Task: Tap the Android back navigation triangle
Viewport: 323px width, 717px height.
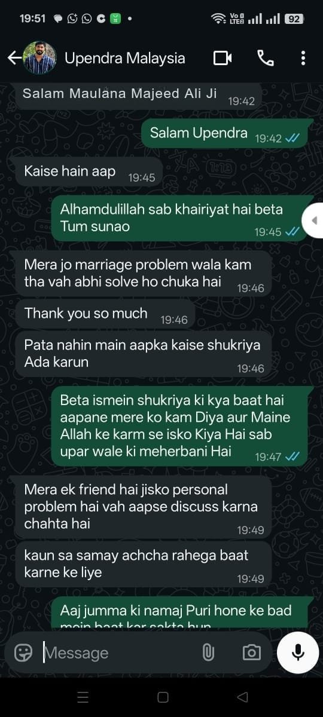Action: (242, 697)
